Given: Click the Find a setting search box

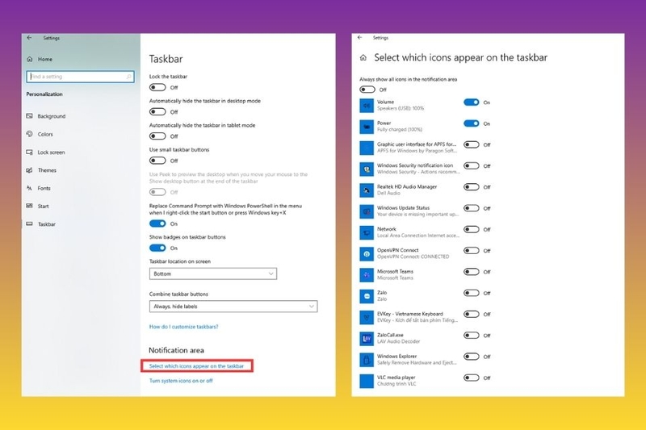Looking at the screenshot, I should point(80,77).
